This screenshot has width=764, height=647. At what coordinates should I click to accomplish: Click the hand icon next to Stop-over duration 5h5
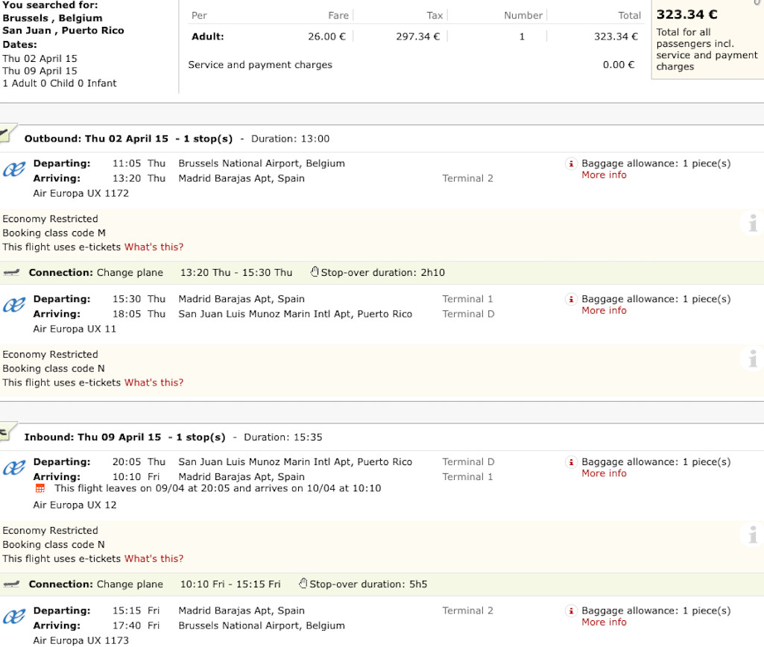tap(303, 583)
